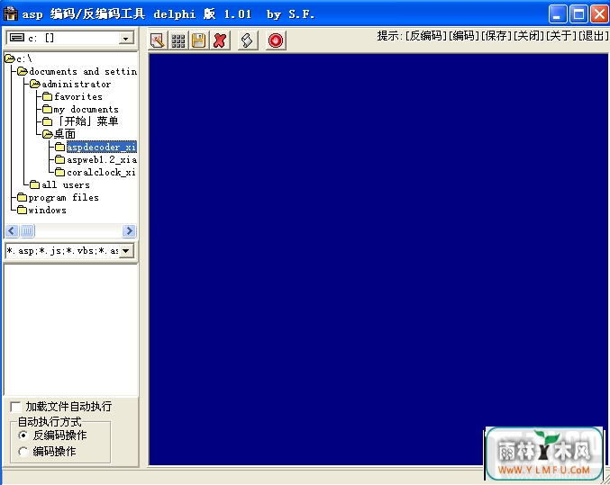Select the aspdecoder_xi folder
This screenshot has height=485, width=610.
click(x=96, y=147)
